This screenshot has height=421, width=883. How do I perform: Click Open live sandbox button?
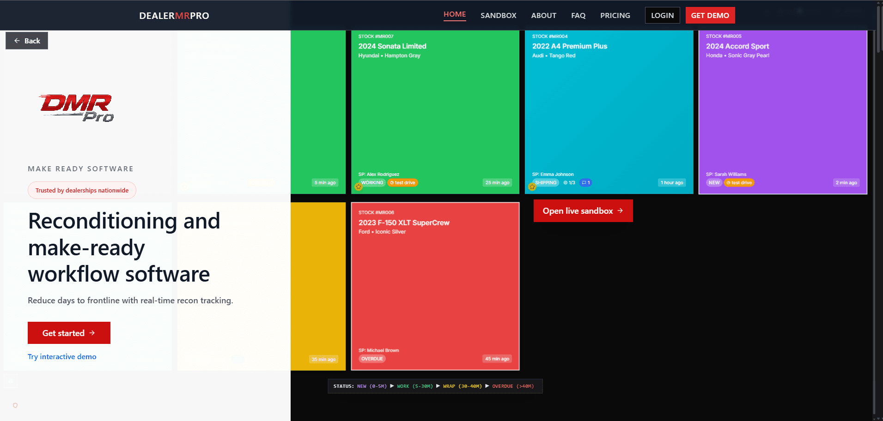pos(583,211)
